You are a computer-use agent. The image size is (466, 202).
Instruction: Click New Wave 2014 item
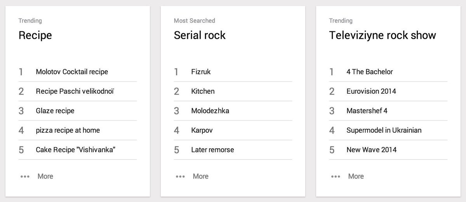pyautogui.click(x=371, y=150)
